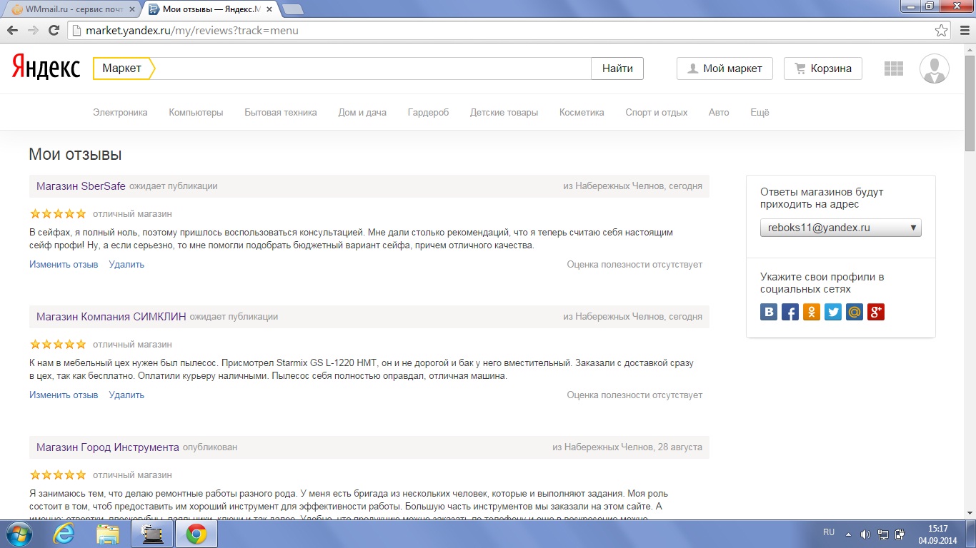Image resolution: width=976 pixels, height=548 pixels.
Task: Click the Google+ social profile icon
Action: pyautogui.click(x=876, y=312)
